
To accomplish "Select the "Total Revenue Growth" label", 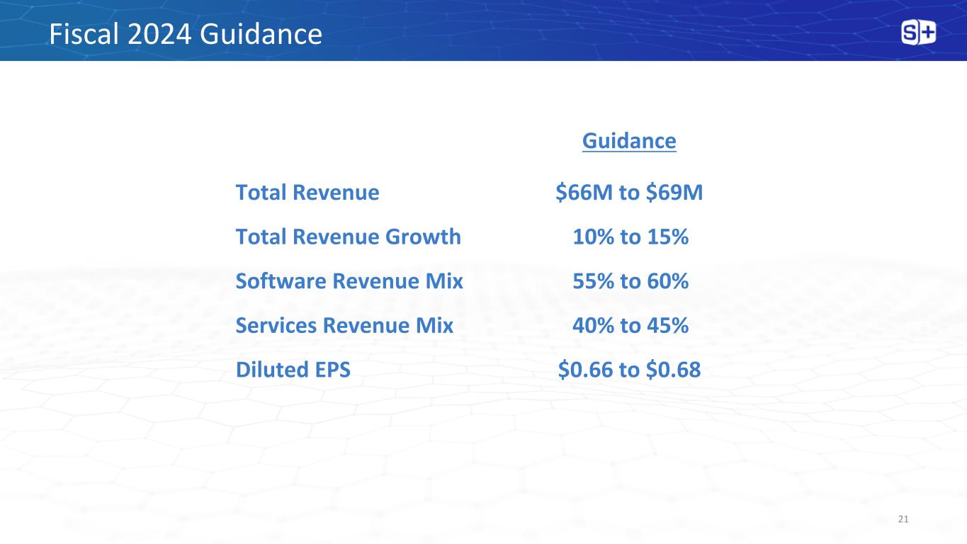I will click(x=348, y=237).
